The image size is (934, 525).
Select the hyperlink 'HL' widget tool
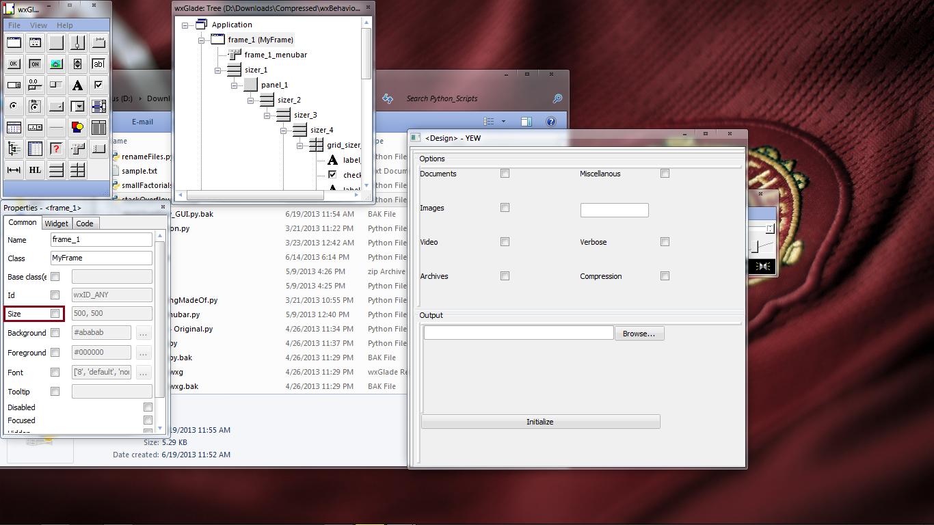pyautogui.click(x=35, y=170)
